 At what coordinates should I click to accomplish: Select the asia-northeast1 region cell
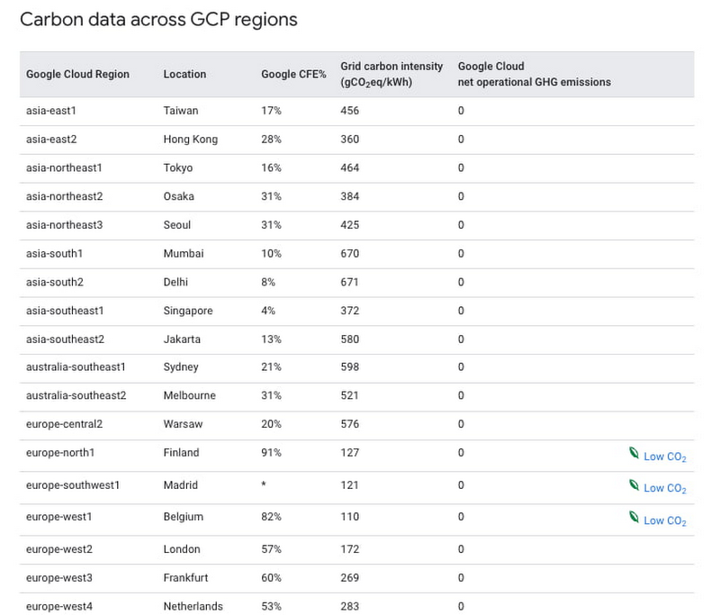64,167
